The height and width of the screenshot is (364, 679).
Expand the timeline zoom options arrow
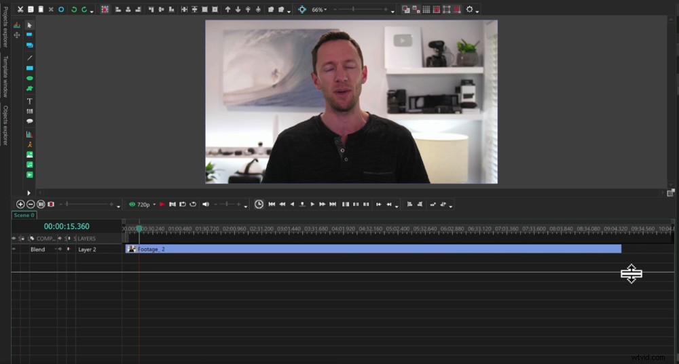(x=118, y=207)
